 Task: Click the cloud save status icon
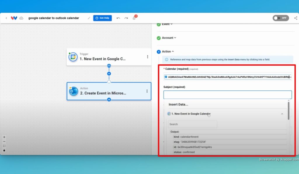21,18
